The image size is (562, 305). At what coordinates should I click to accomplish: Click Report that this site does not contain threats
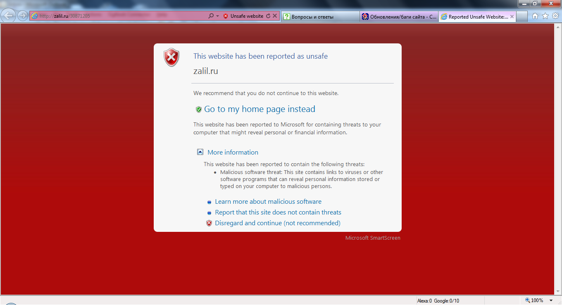(x=278, y=212)
